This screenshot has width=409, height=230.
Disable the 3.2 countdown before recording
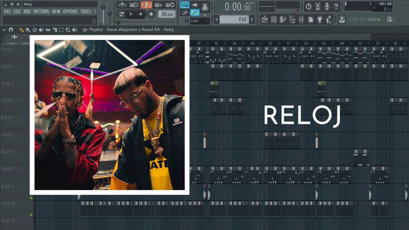(146, 5)
